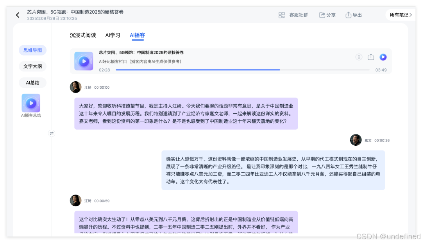This screenshot has height=243, width=422.
Task: Open 思维导图 mind map view
Action: pos(32,50)
